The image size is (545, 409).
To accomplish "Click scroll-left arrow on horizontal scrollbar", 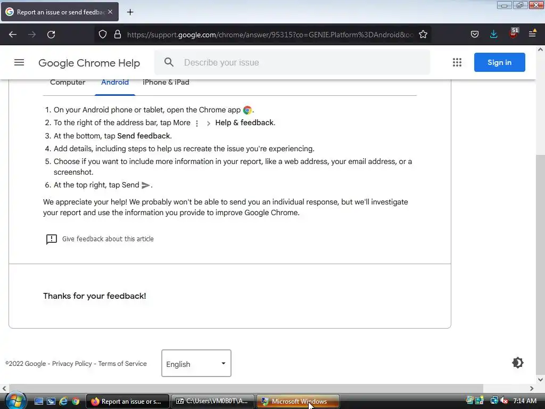I will [x=4, y=388].
